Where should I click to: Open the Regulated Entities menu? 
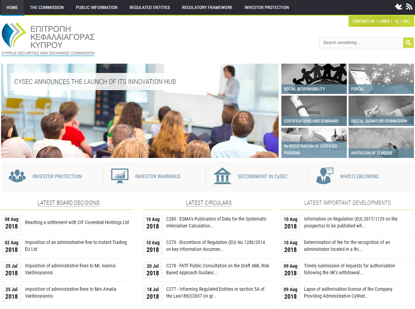tap(150, 8)
